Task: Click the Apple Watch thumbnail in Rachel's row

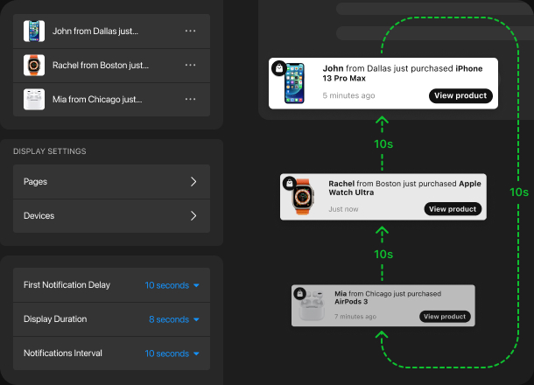Action: pyautogui.click(x=34, y=65)
